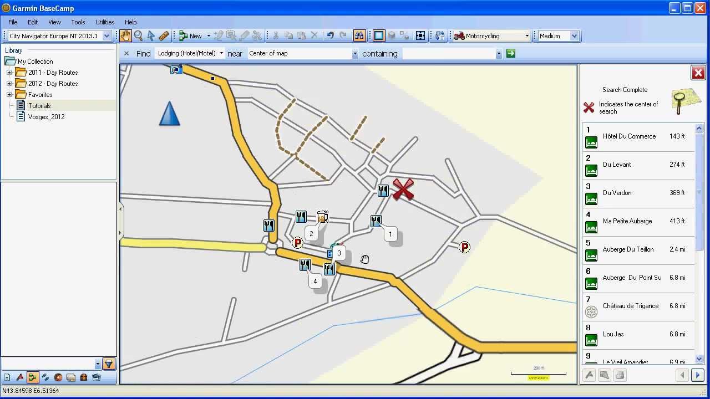Screen dimensions: 710x399
Task: Select the Measure ruler tool
Action: [164, 36]
